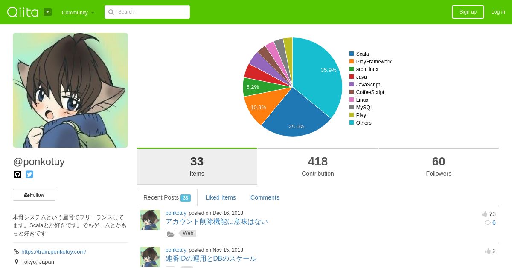Click the chain link icon beside the website URL
The height and width of the screenshot is (268, 512).
16,251
